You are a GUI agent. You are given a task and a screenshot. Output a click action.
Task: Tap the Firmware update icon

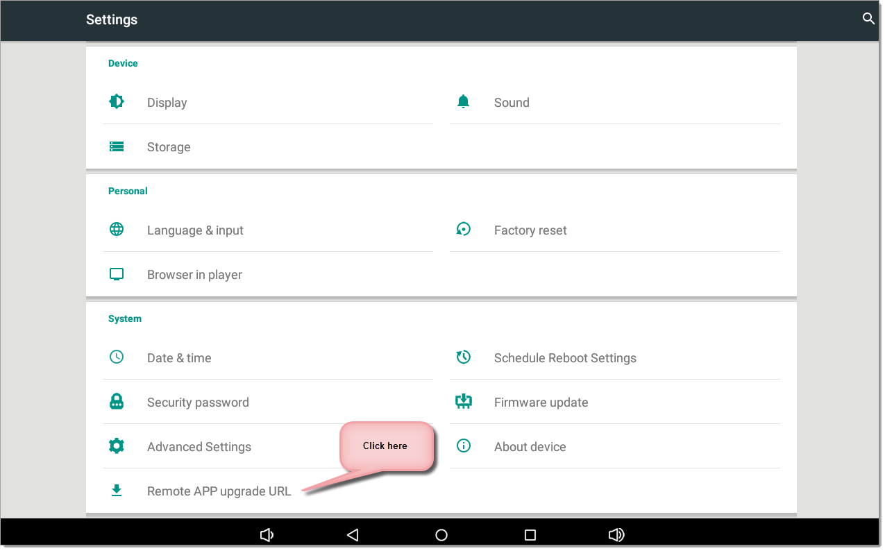pos(464,402)
